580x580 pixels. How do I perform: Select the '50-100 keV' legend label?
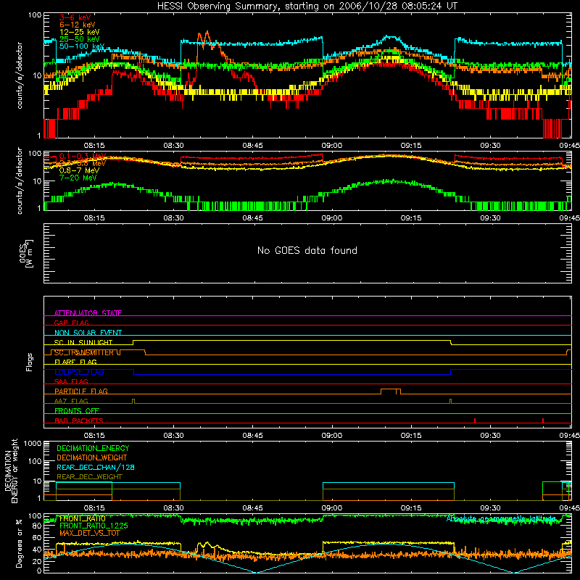[x=82, y=46]
